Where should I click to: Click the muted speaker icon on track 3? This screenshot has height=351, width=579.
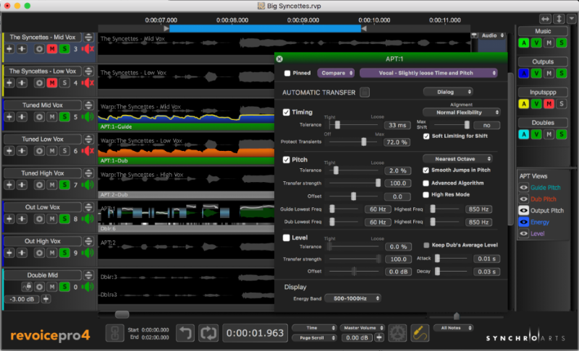point(88,48)
